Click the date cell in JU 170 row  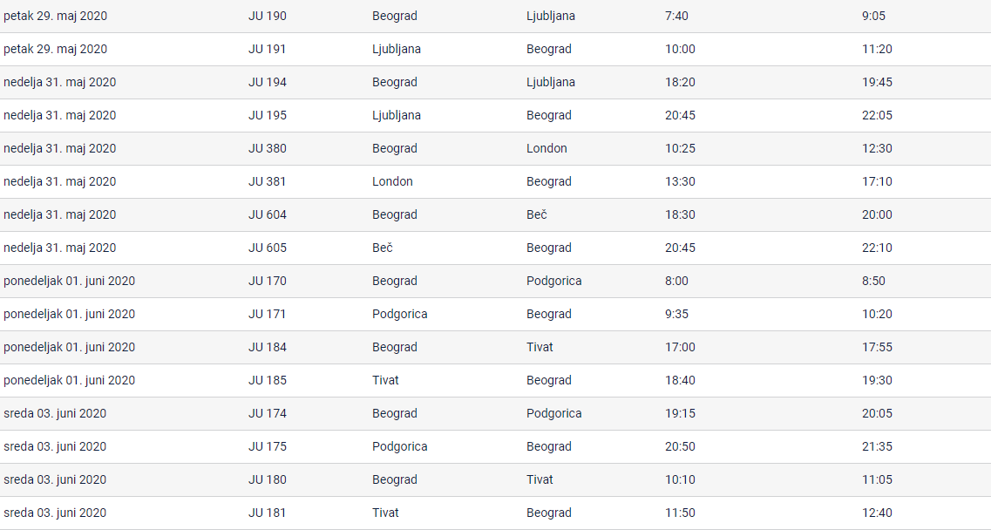(69, 281)
